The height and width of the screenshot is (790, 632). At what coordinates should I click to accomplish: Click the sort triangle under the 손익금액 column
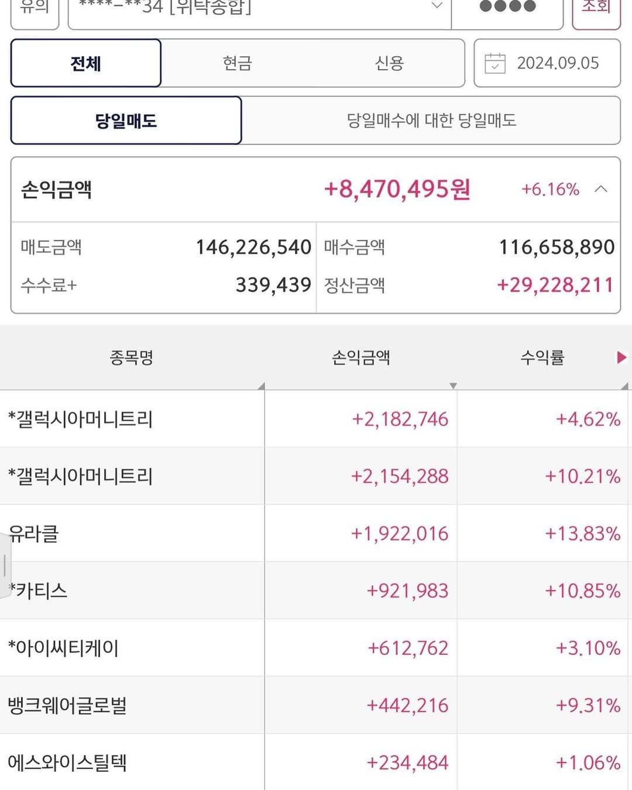pyautogui.click(x=454, y=386)
